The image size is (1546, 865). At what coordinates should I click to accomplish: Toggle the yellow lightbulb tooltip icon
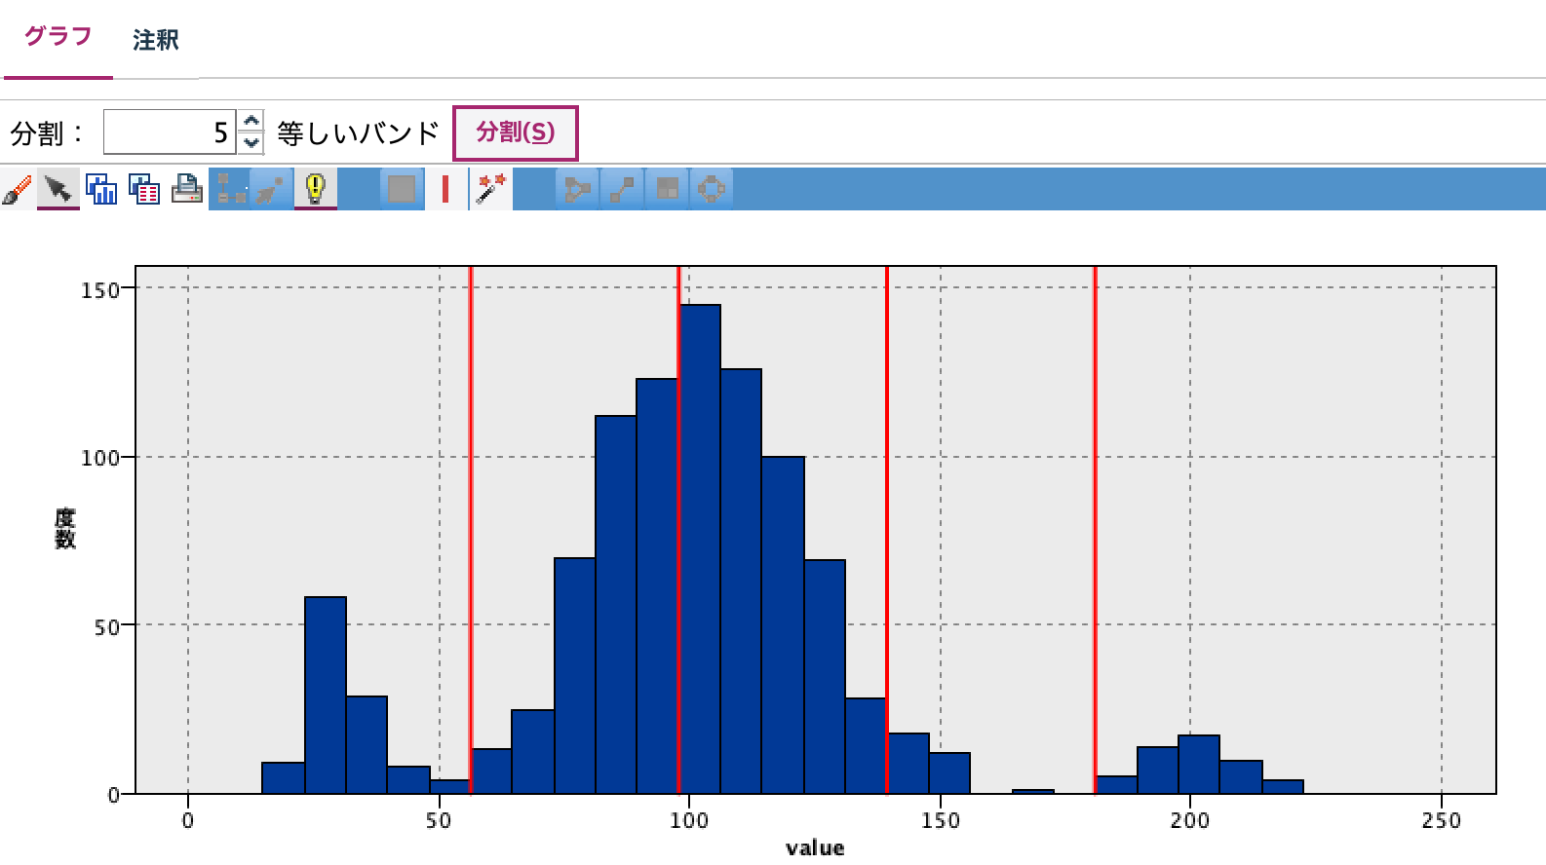(315, 188)
